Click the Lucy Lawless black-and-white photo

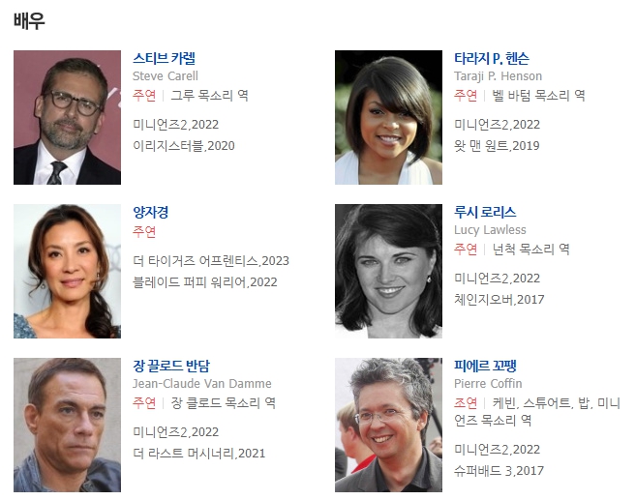(388, 271)
